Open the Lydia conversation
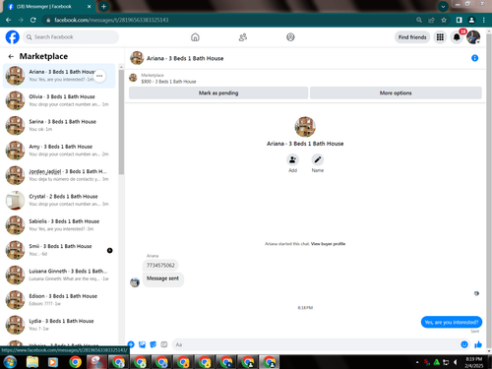Screen dimensions: 492x369 click(x=59, y=325)
